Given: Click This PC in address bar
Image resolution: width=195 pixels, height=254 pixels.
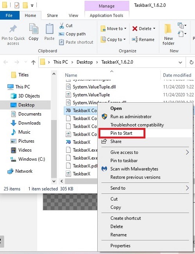Looking at the screenshot, I should (x=61, y=62).
